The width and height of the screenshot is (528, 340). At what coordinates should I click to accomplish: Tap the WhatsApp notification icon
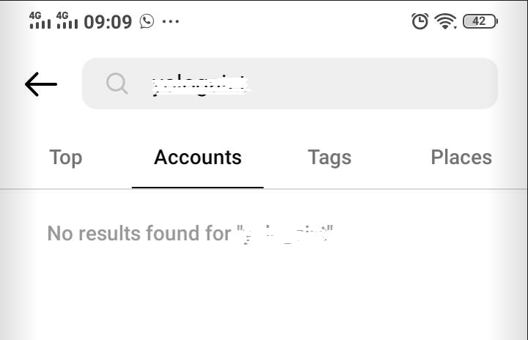tap(147, 21)
